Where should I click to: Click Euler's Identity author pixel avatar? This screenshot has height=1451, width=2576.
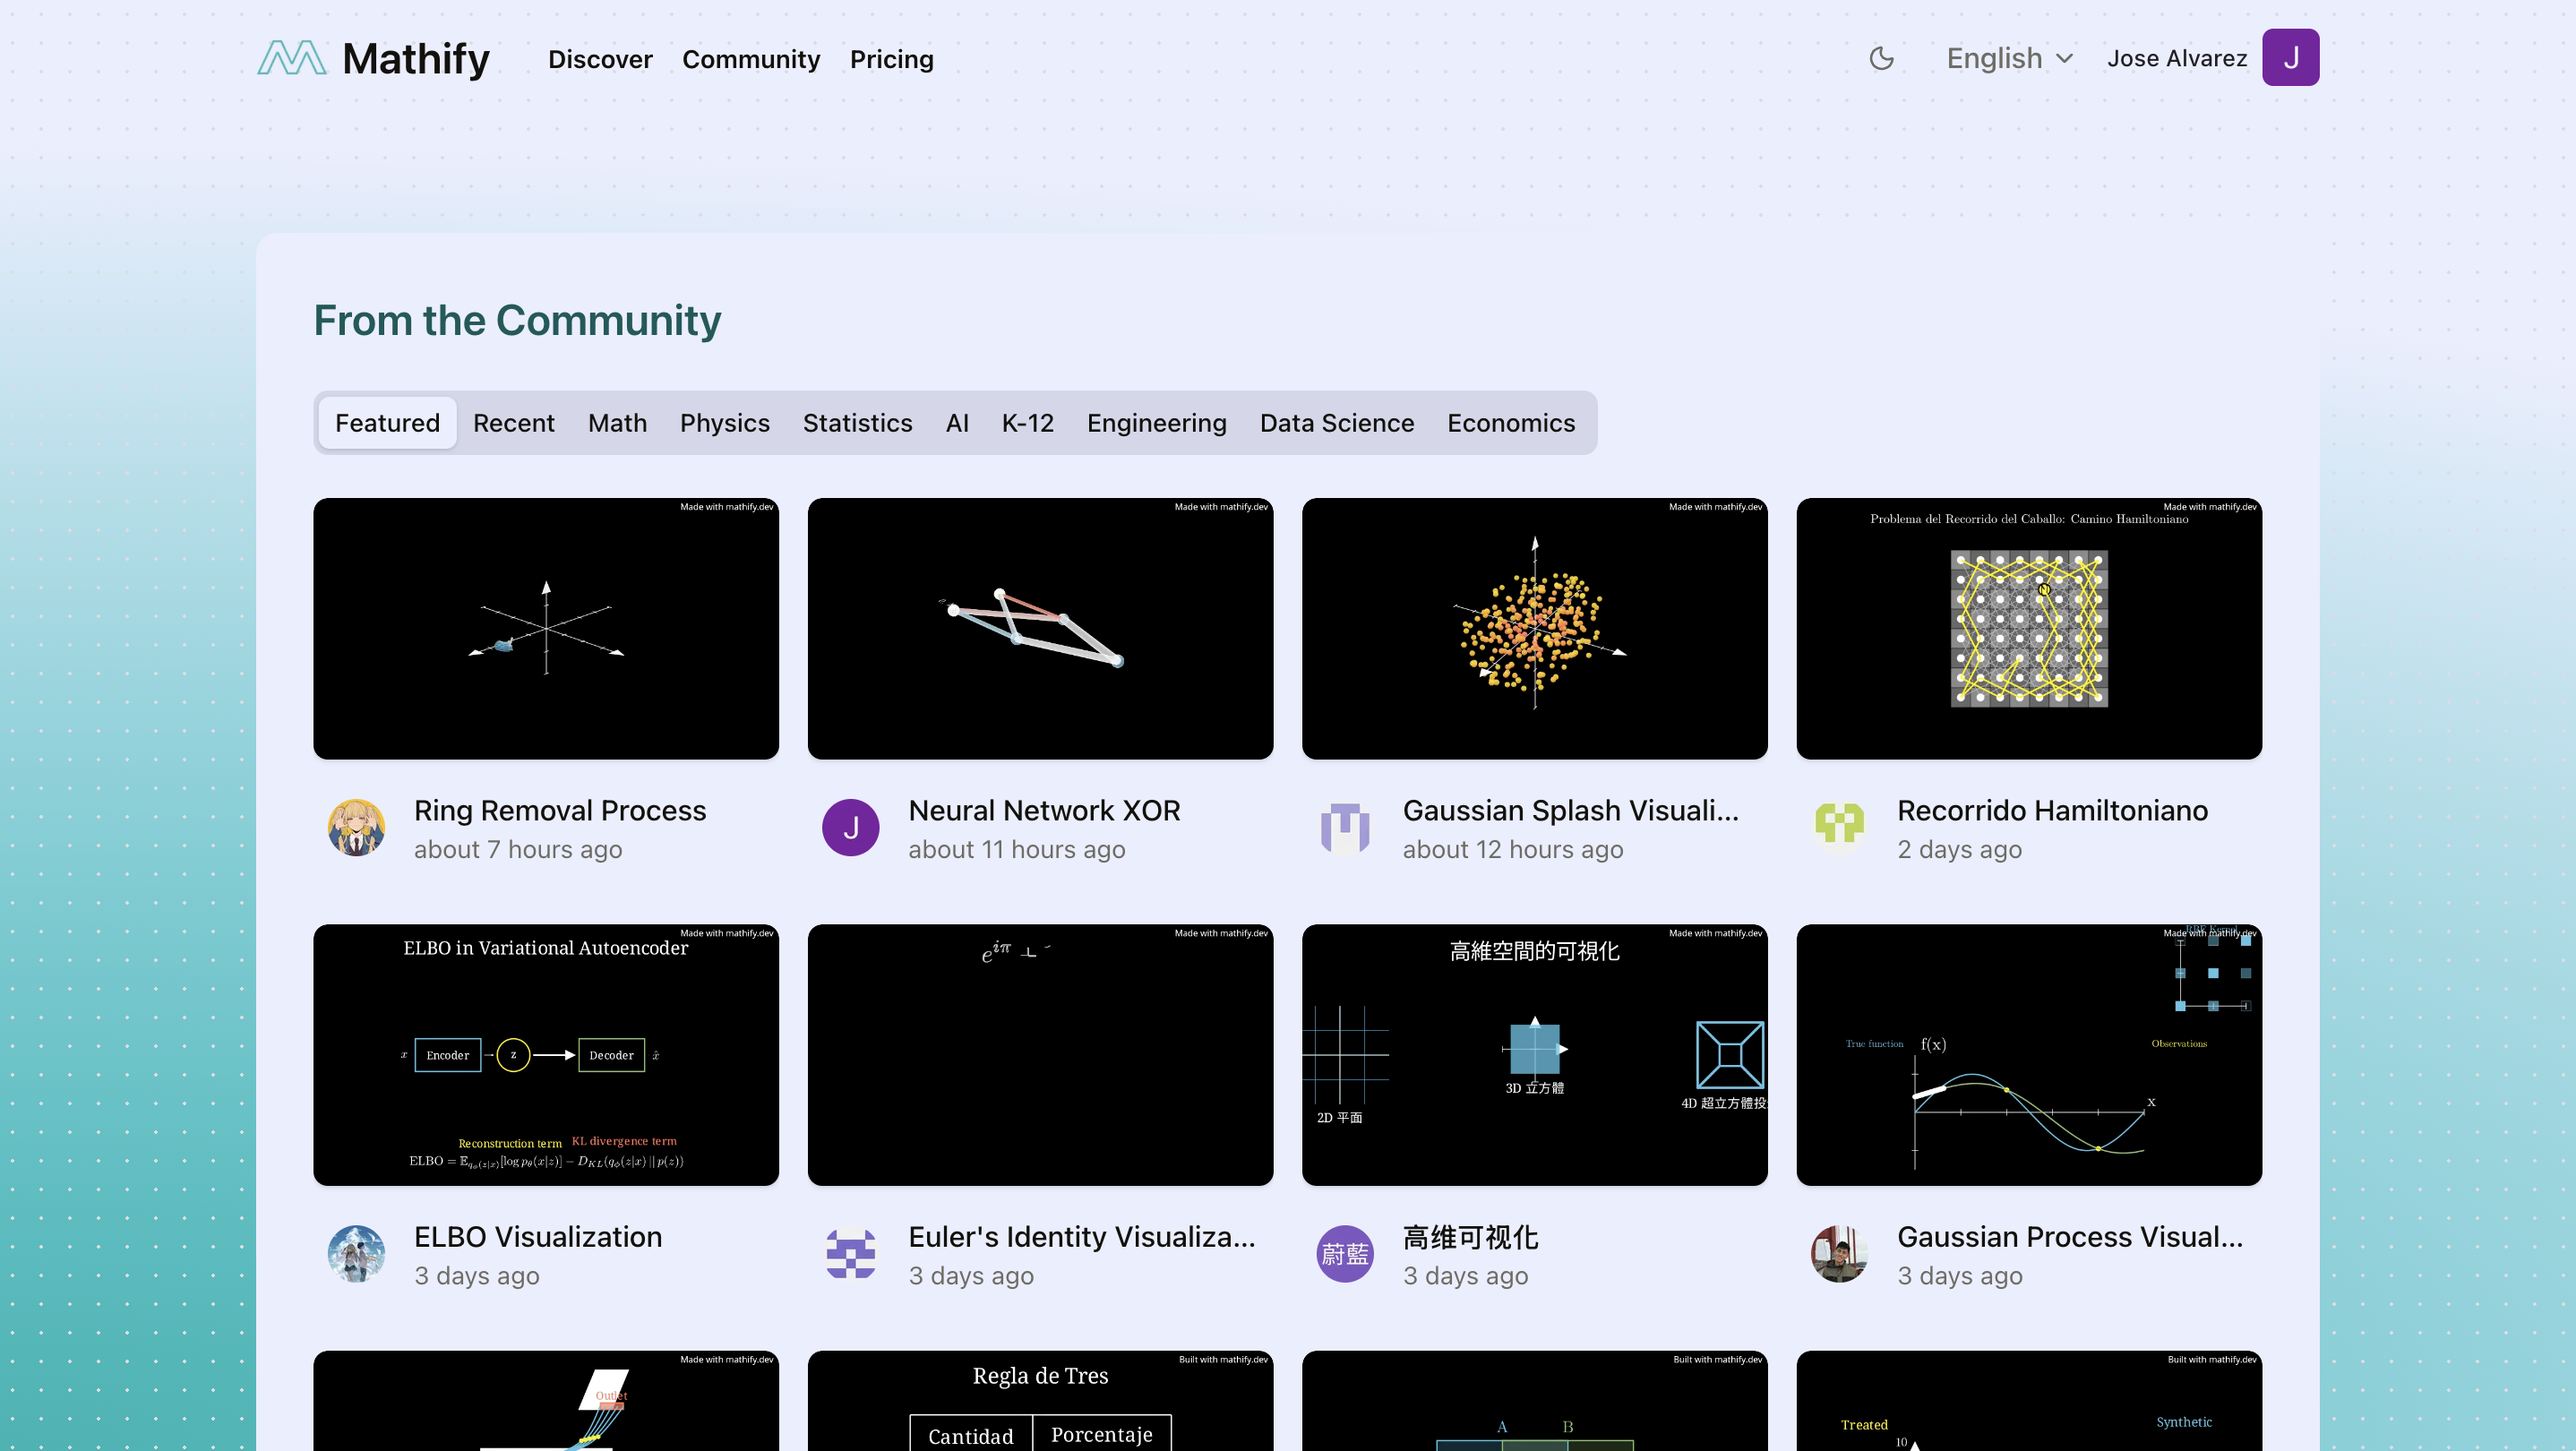(850, 1254)
